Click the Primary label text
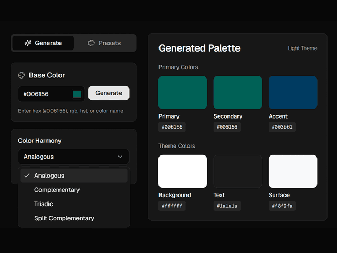337x253 pixels. [168, 116]
